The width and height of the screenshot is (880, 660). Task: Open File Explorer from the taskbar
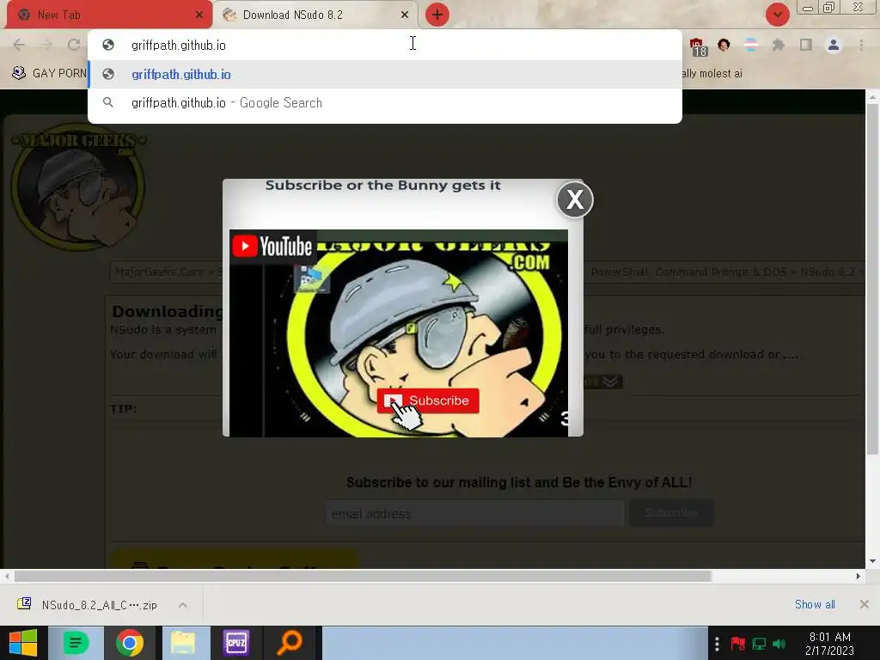[183, 643]
